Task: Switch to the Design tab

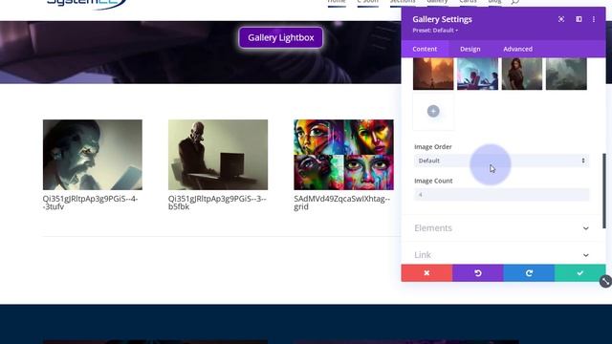Action: 470,49
